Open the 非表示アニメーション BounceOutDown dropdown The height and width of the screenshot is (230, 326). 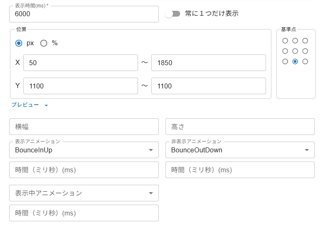[x=240, y=150]
